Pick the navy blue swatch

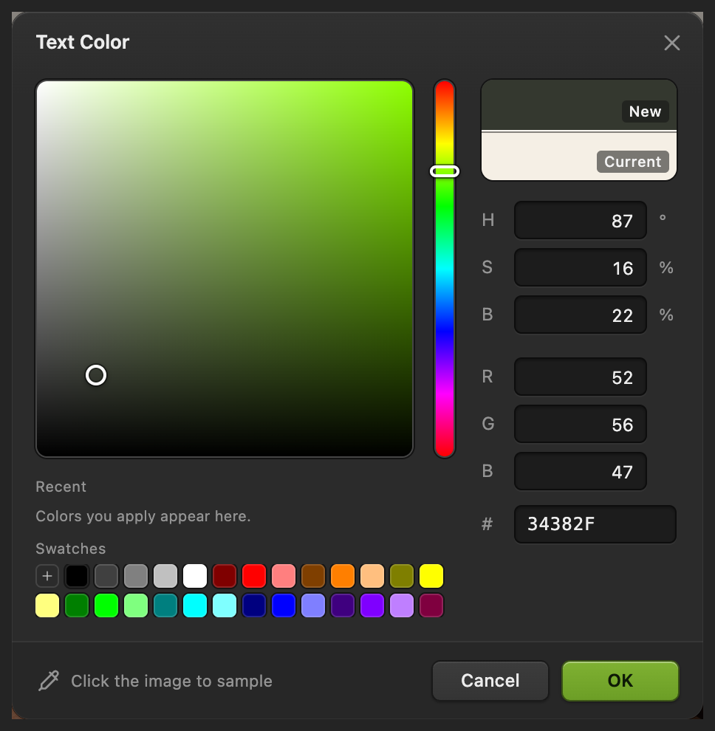tap(254, 605)
